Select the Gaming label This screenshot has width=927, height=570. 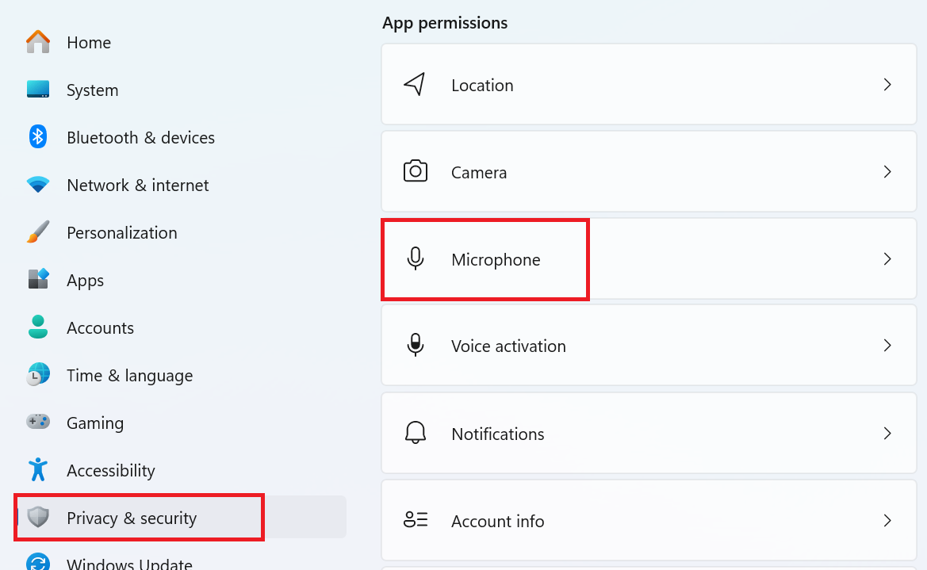tap(95, 423)
